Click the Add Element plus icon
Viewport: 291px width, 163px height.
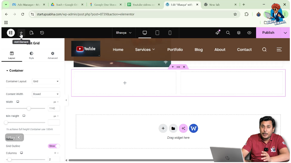point(21,33)
